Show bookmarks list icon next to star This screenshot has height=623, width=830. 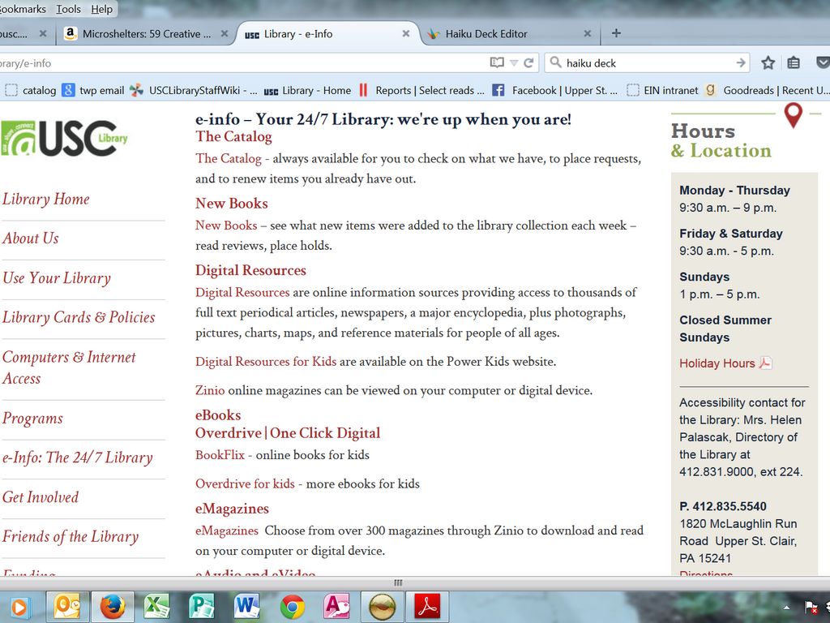[794, 63]
